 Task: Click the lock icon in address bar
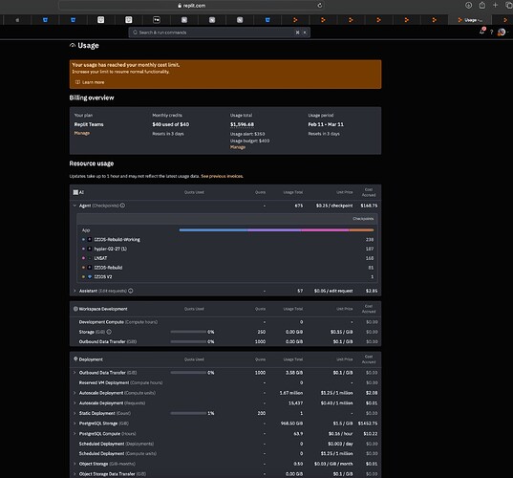pos(180,6)
